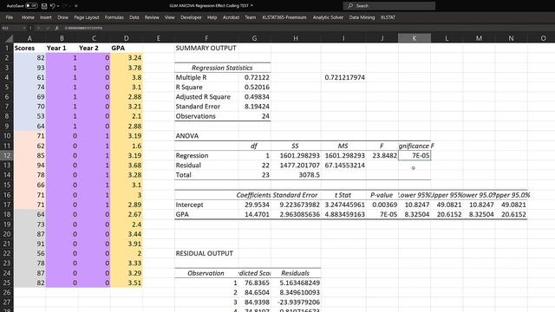Click the 'GPA' header cell in D1
The width and height of the screenshot is (555, 312).
pyautogui.click(x=127, y=49)
